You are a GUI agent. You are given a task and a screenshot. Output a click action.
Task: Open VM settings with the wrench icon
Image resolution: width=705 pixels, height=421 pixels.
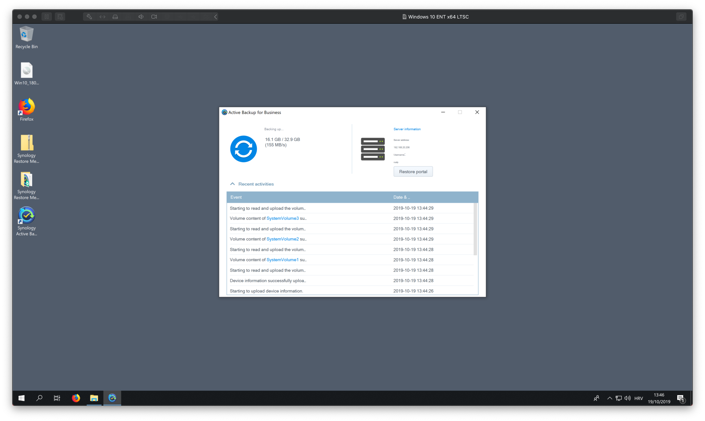(89, 17)
